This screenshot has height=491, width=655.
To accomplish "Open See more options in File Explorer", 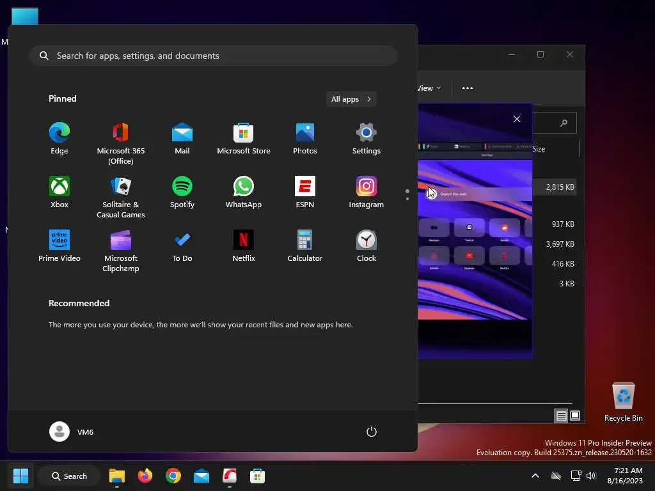I will 468,88.
